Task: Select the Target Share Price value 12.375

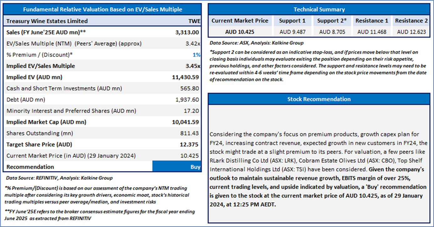Action: tap(190, 145)
